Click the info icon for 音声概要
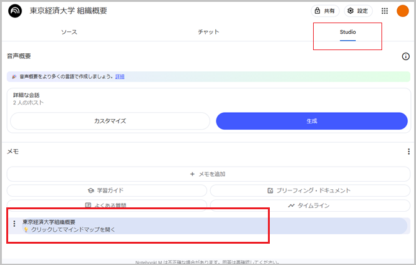416x265 pixels. tap(405, 56)
